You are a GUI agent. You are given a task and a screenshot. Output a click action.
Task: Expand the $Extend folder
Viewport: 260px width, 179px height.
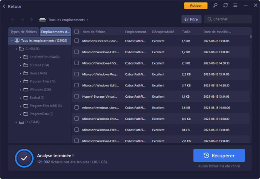20,65
